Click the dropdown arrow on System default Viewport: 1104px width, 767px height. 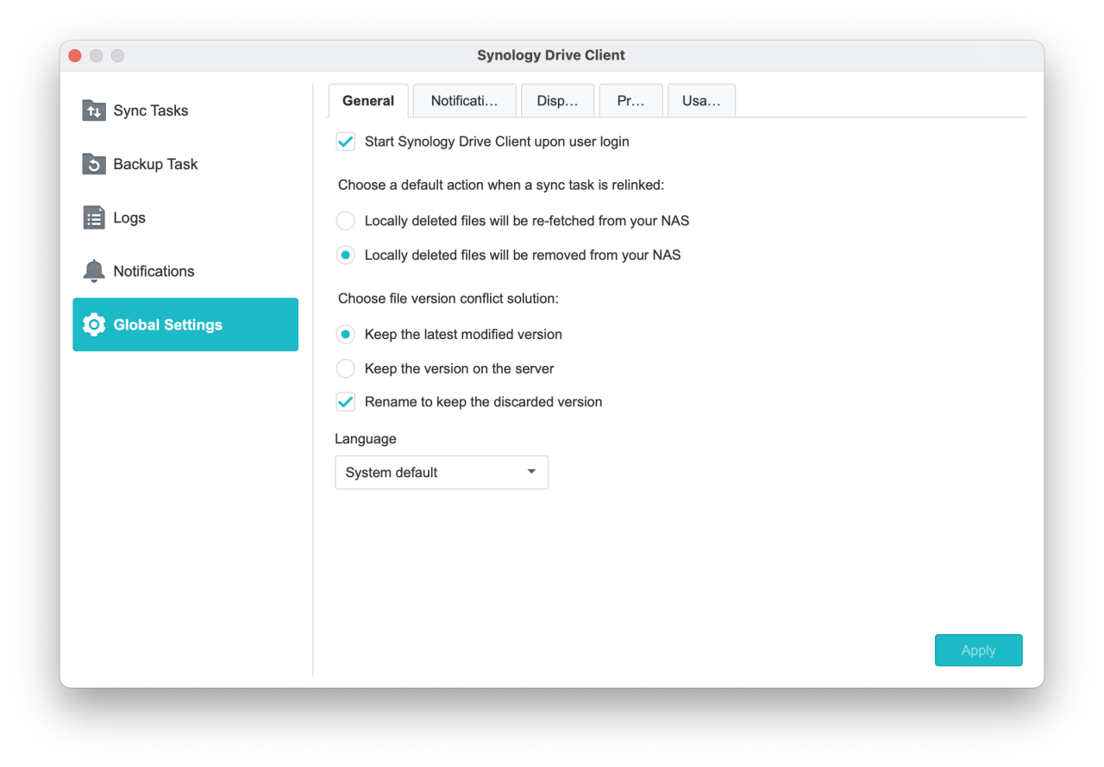click(x=531, y=472)
